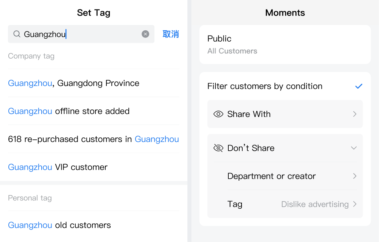
Task: Open the Tag Dislike advertising chevron
Action: [x=355, y=204]
